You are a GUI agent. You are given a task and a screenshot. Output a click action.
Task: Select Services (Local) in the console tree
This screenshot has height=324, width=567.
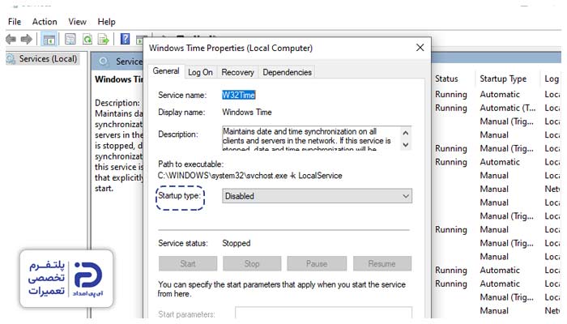tap(48, 59)
